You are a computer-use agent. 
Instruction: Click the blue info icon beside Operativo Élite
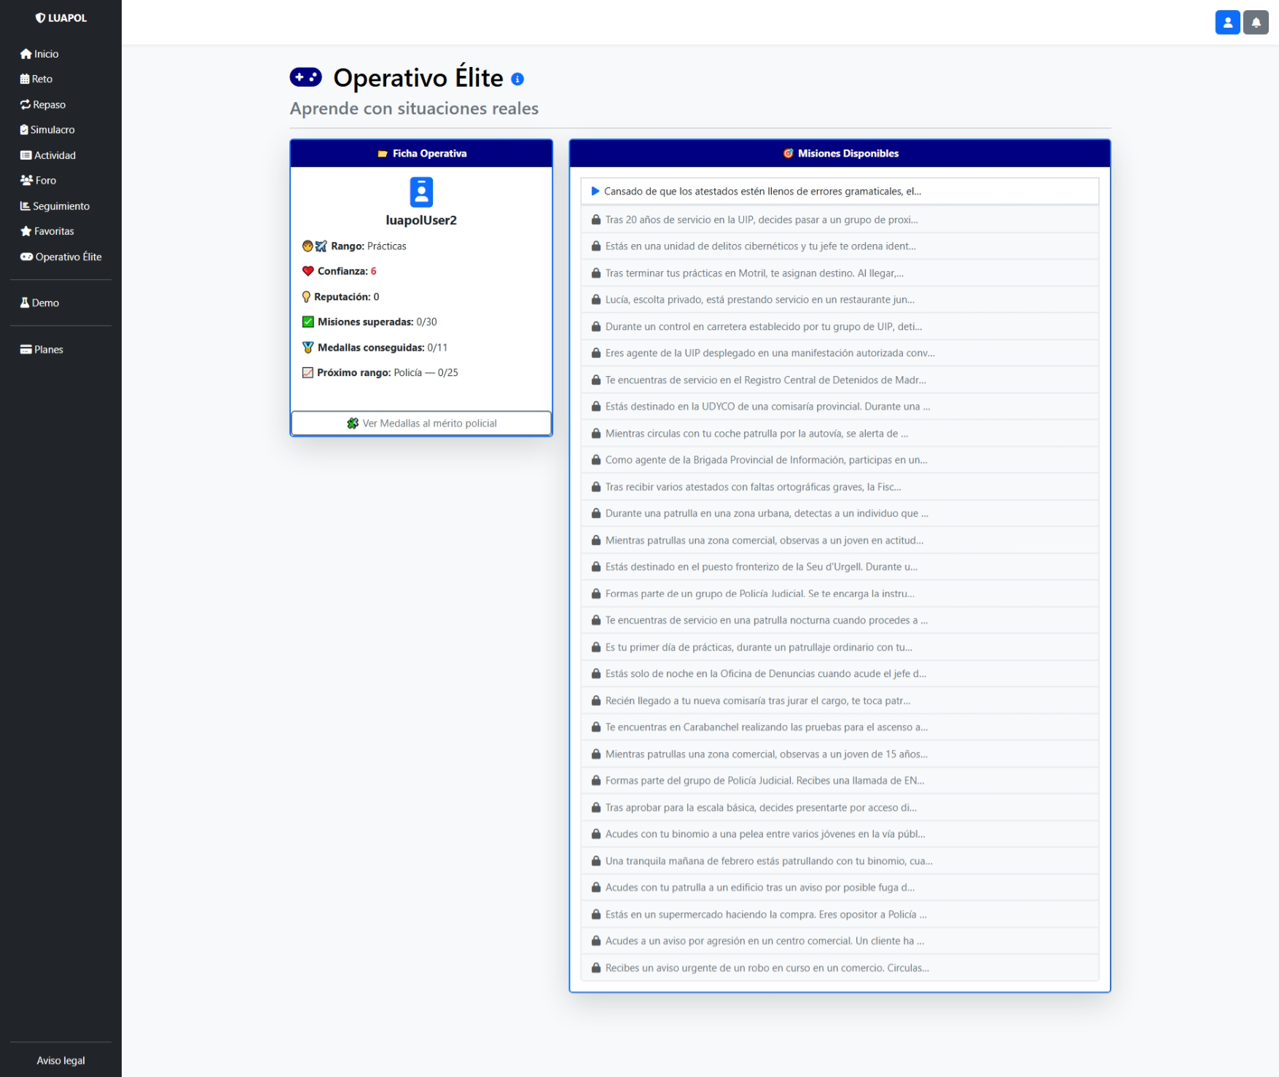pyautogui.click(x=517, y=79)
